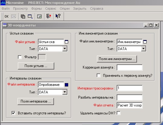Click the Интервал трассировки input field

[x=130, y=88]
